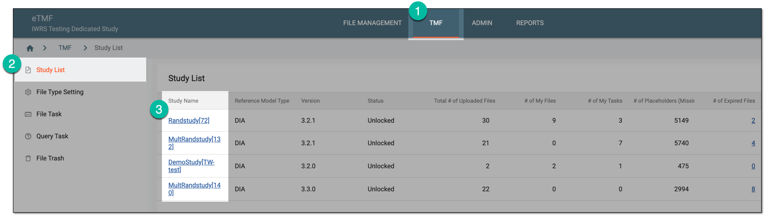
Task: Open the Randstudy[72] study link
Action: pyautogui.click(x=189, y=120)
